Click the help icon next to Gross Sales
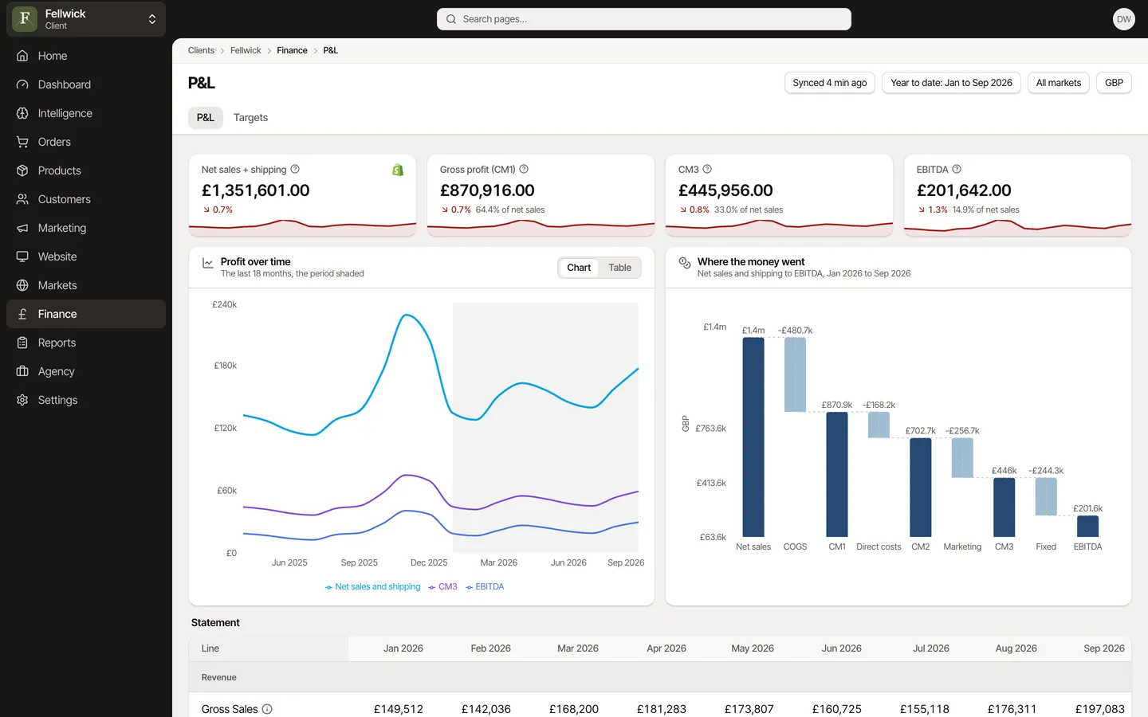 [267, 709]
